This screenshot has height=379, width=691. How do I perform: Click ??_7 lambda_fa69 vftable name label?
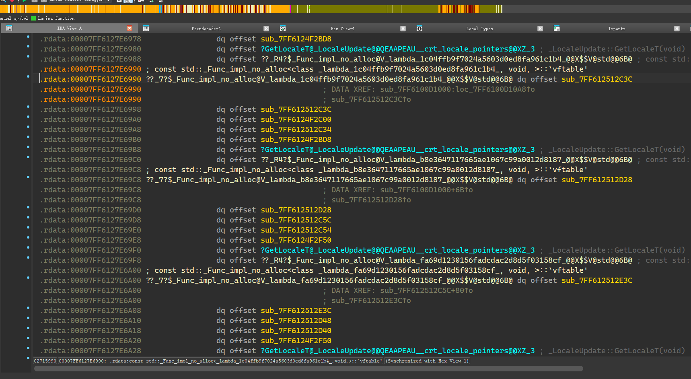[x=329, y=280]
